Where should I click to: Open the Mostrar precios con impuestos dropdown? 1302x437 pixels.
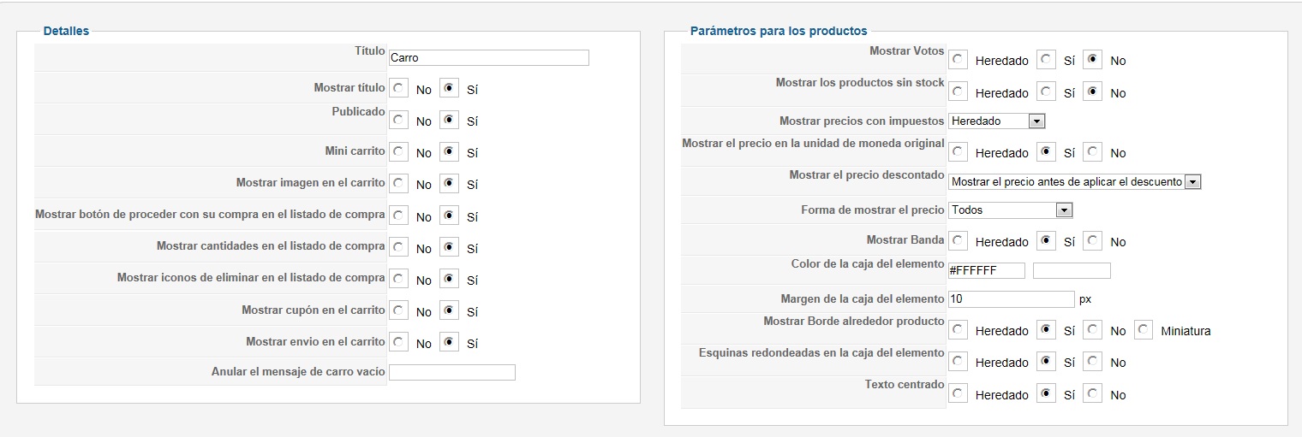pos(997,121)
